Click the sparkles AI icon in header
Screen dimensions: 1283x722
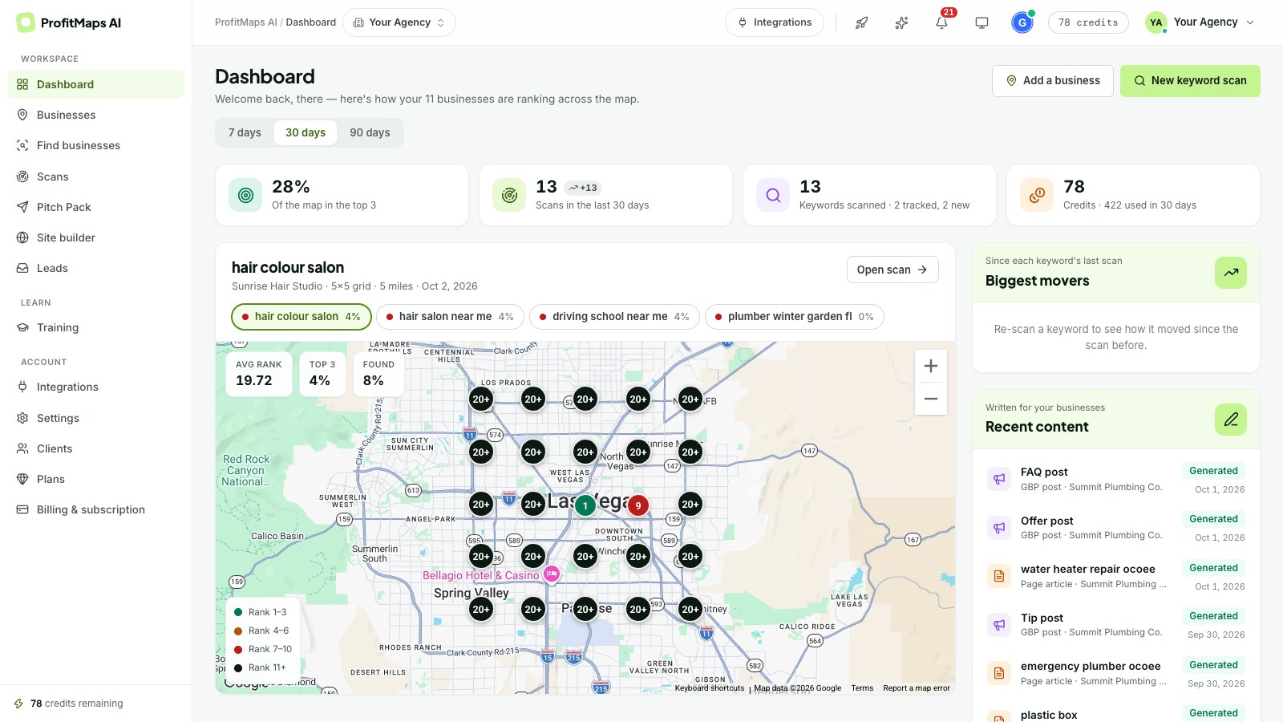[902, 22]
